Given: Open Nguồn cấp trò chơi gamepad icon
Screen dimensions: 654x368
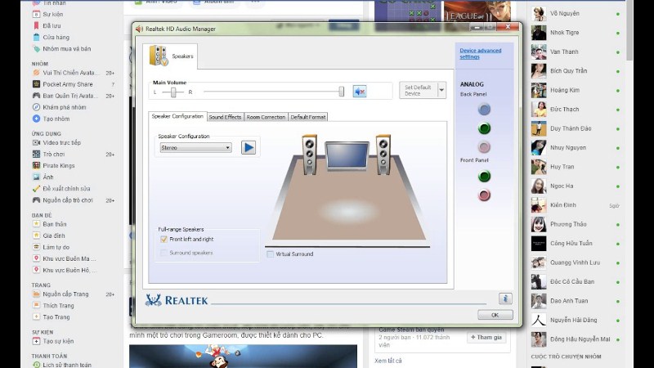Looking at the screenshot, I should [36, 200].
